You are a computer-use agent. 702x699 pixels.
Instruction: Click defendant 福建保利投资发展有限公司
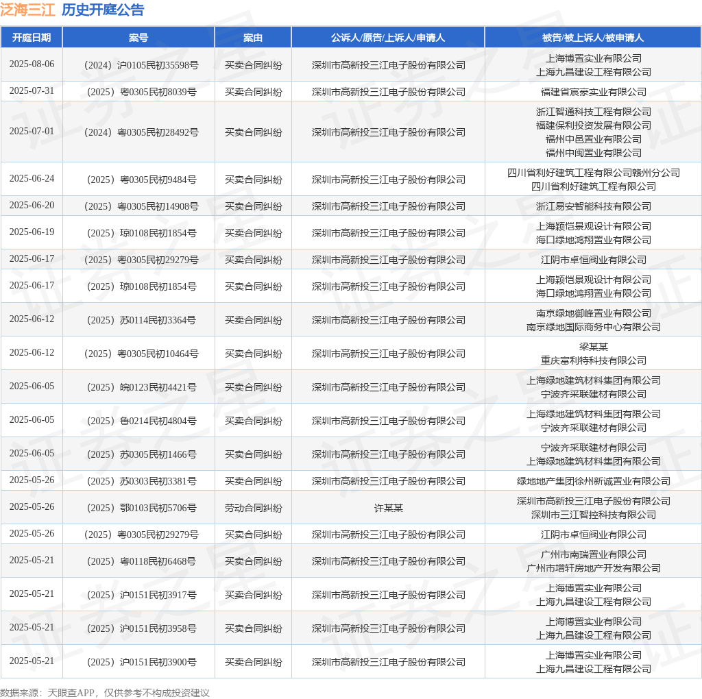(x=593, y=125)
